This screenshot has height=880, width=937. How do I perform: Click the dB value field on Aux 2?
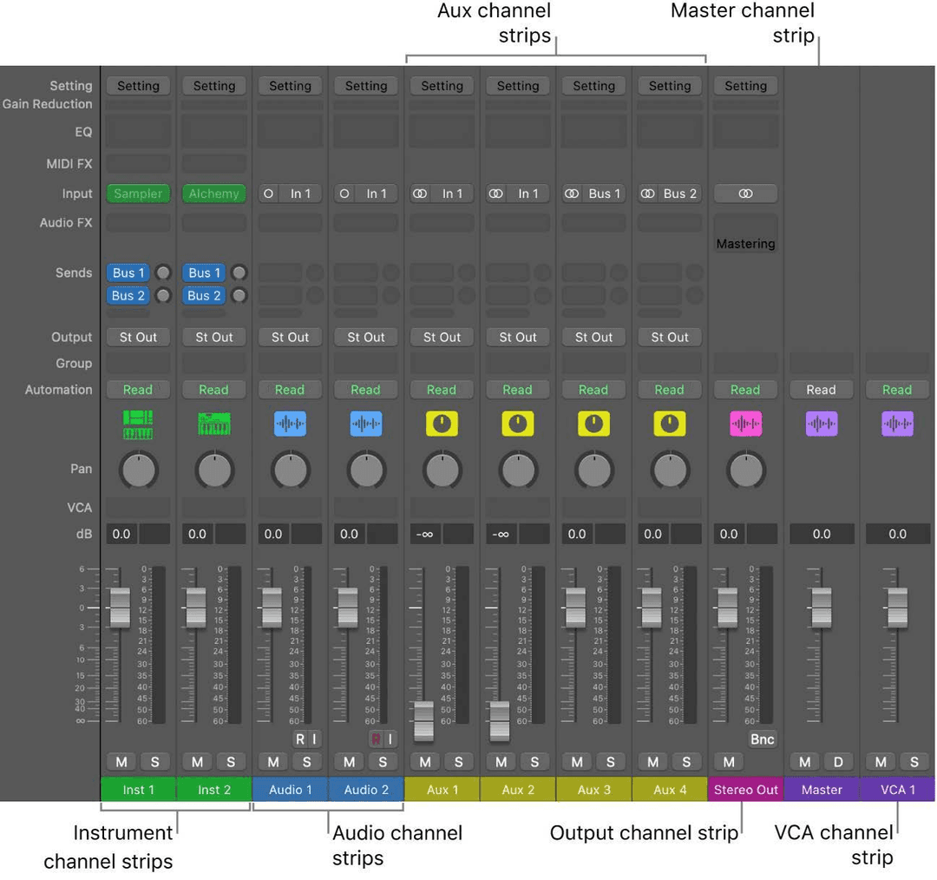point(501,534)
